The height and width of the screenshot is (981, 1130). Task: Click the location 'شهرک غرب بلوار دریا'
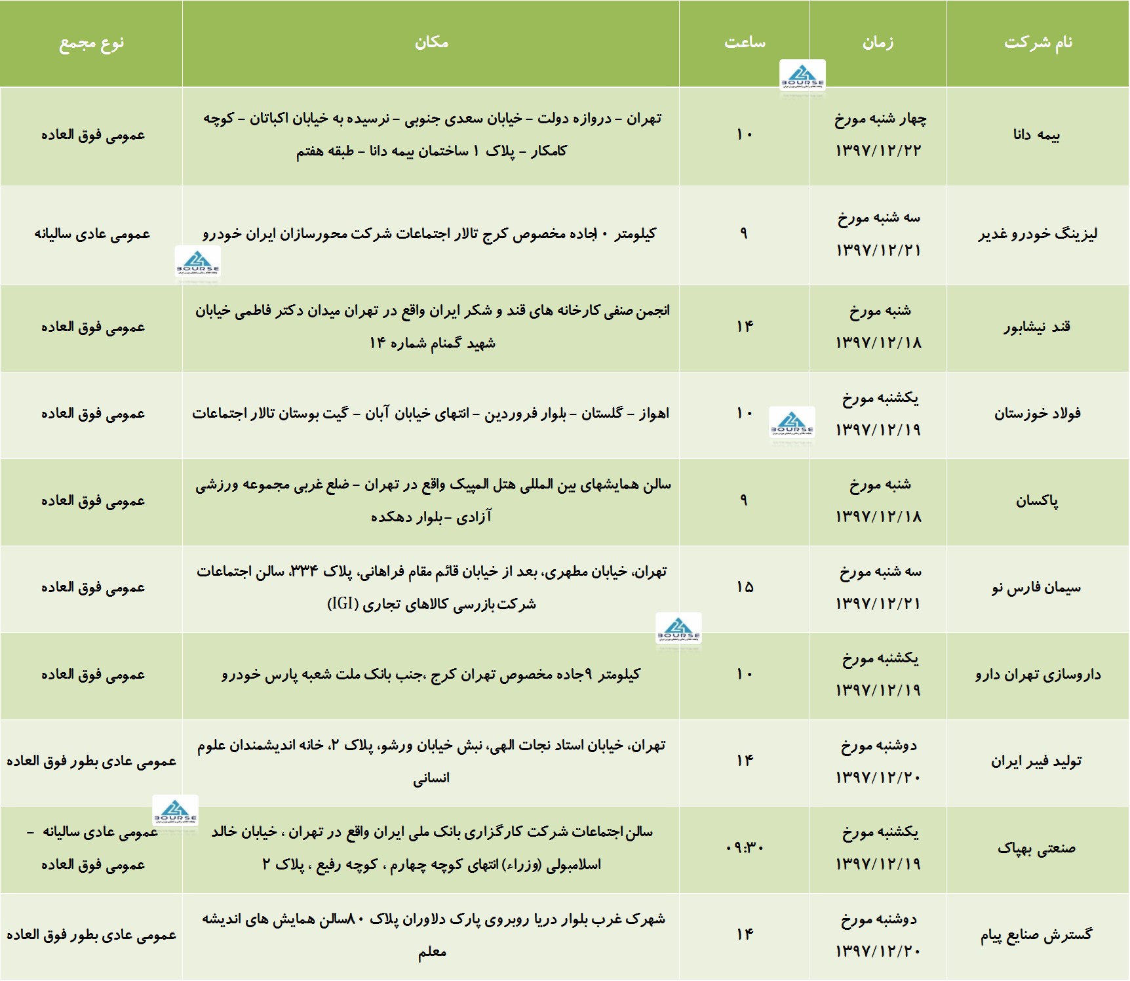tap(433, 935)
